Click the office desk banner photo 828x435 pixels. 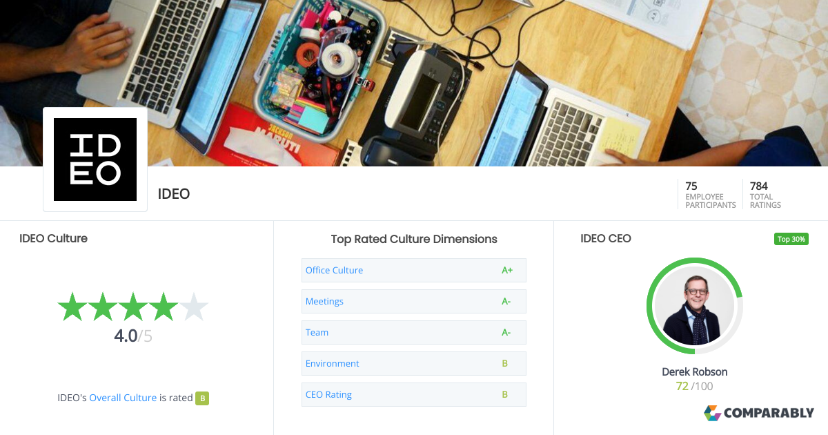coord(414,83)
